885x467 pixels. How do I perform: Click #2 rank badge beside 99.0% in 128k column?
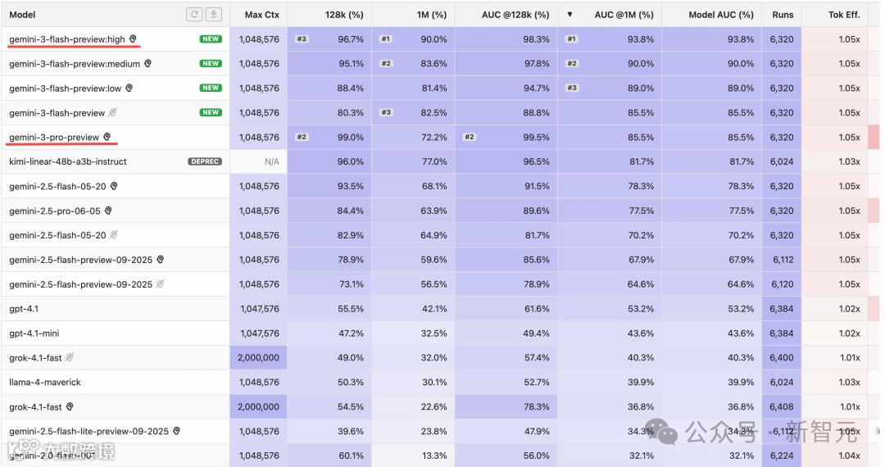pyautogui.click(x=302, y=137)
